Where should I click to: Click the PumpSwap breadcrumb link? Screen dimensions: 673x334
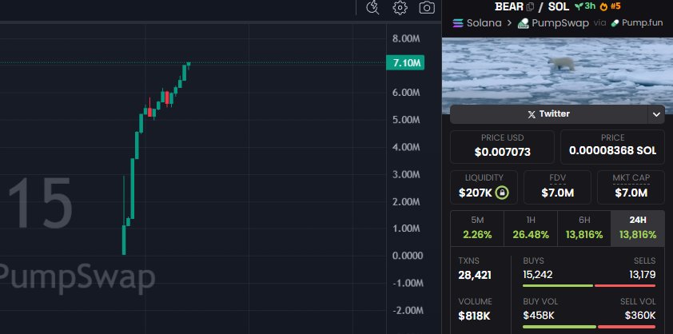pyautogui.click(x=560, y=23)
